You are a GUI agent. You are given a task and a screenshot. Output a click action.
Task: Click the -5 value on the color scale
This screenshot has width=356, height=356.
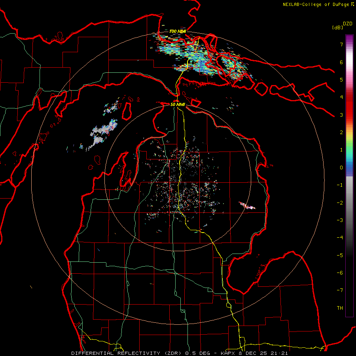click(x=340, y=256)
